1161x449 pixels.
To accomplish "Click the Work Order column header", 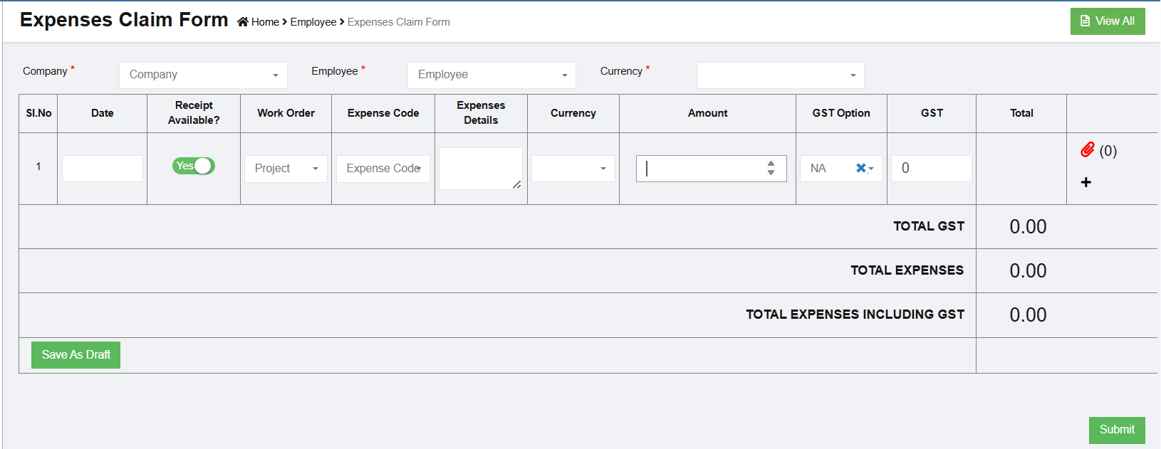I will point(286,112).
